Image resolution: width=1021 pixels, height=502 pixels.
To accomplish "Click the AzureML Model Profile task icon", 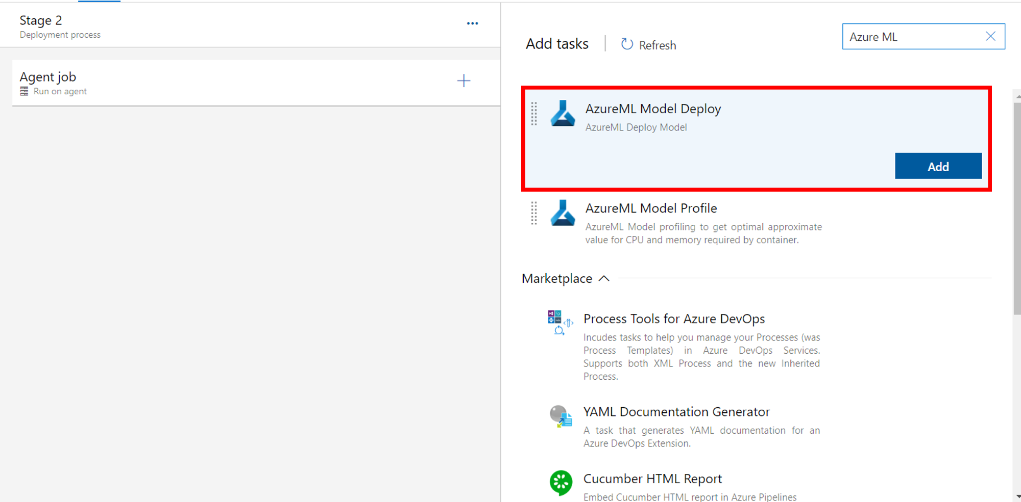I will 563,213.
